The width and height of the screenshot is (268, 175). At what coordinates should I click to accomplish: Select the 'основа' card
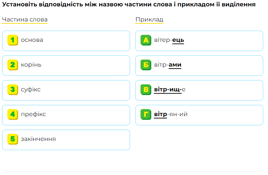click(x=66, y=41)
